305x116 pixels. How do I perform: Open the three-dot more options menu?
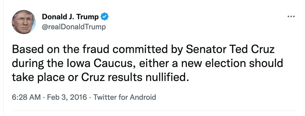click(291, 17)
